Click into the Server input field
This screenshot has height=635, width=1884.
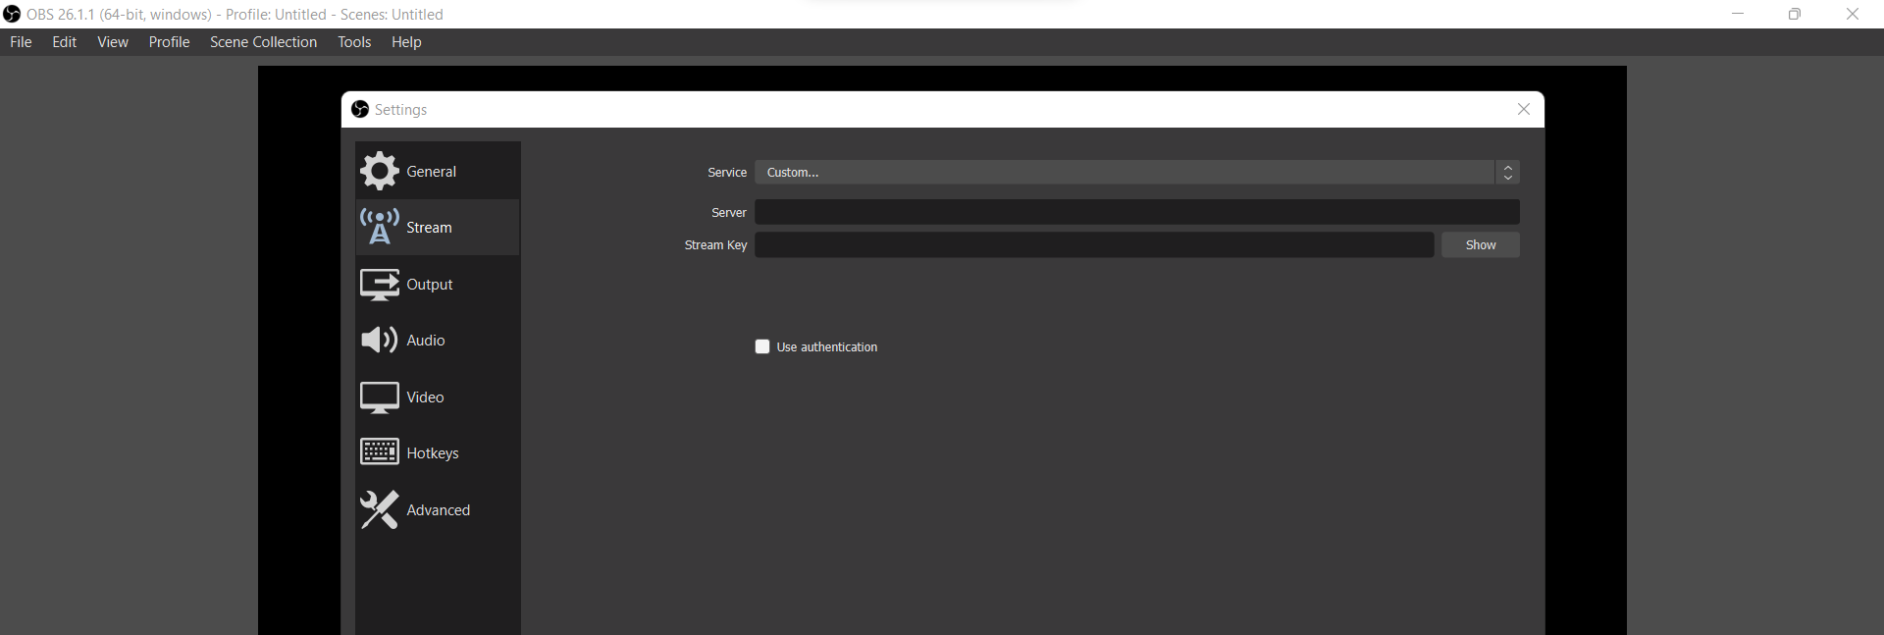[x=1136, y=212]
